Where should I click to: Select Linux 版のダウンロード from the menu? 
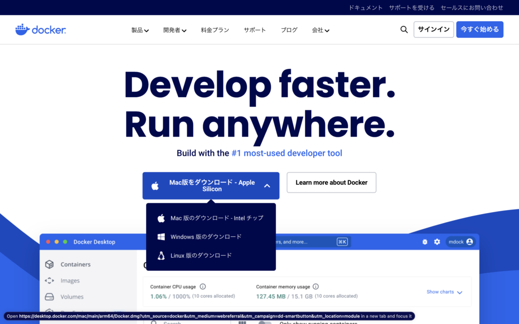click(201, 256)
